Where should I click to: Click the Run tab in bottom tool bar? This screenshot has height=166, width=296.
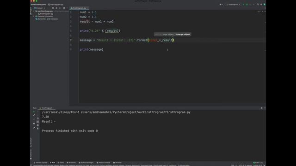coord(53,163)
